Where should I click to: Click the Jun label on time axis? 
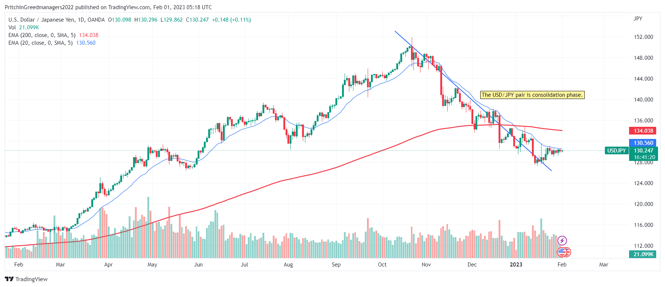point(198,265)
